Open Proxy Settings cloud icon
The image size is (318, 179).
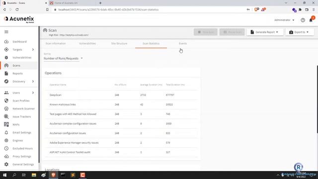click(6, 157)
